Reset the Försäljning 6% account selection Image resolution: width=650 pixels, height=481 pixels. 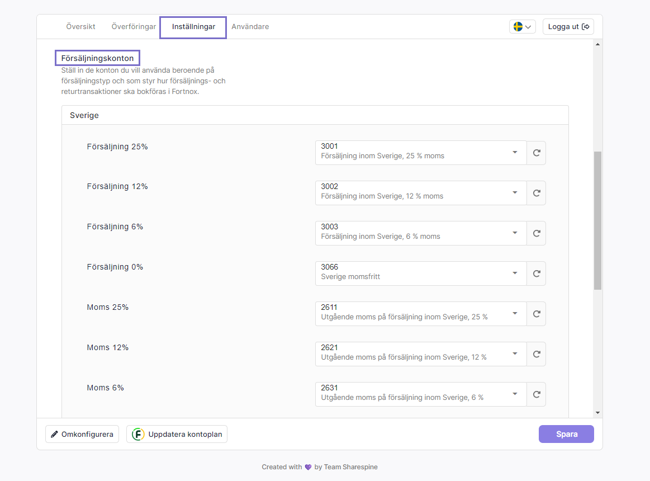pyautogui.click(x=537, y=233)
